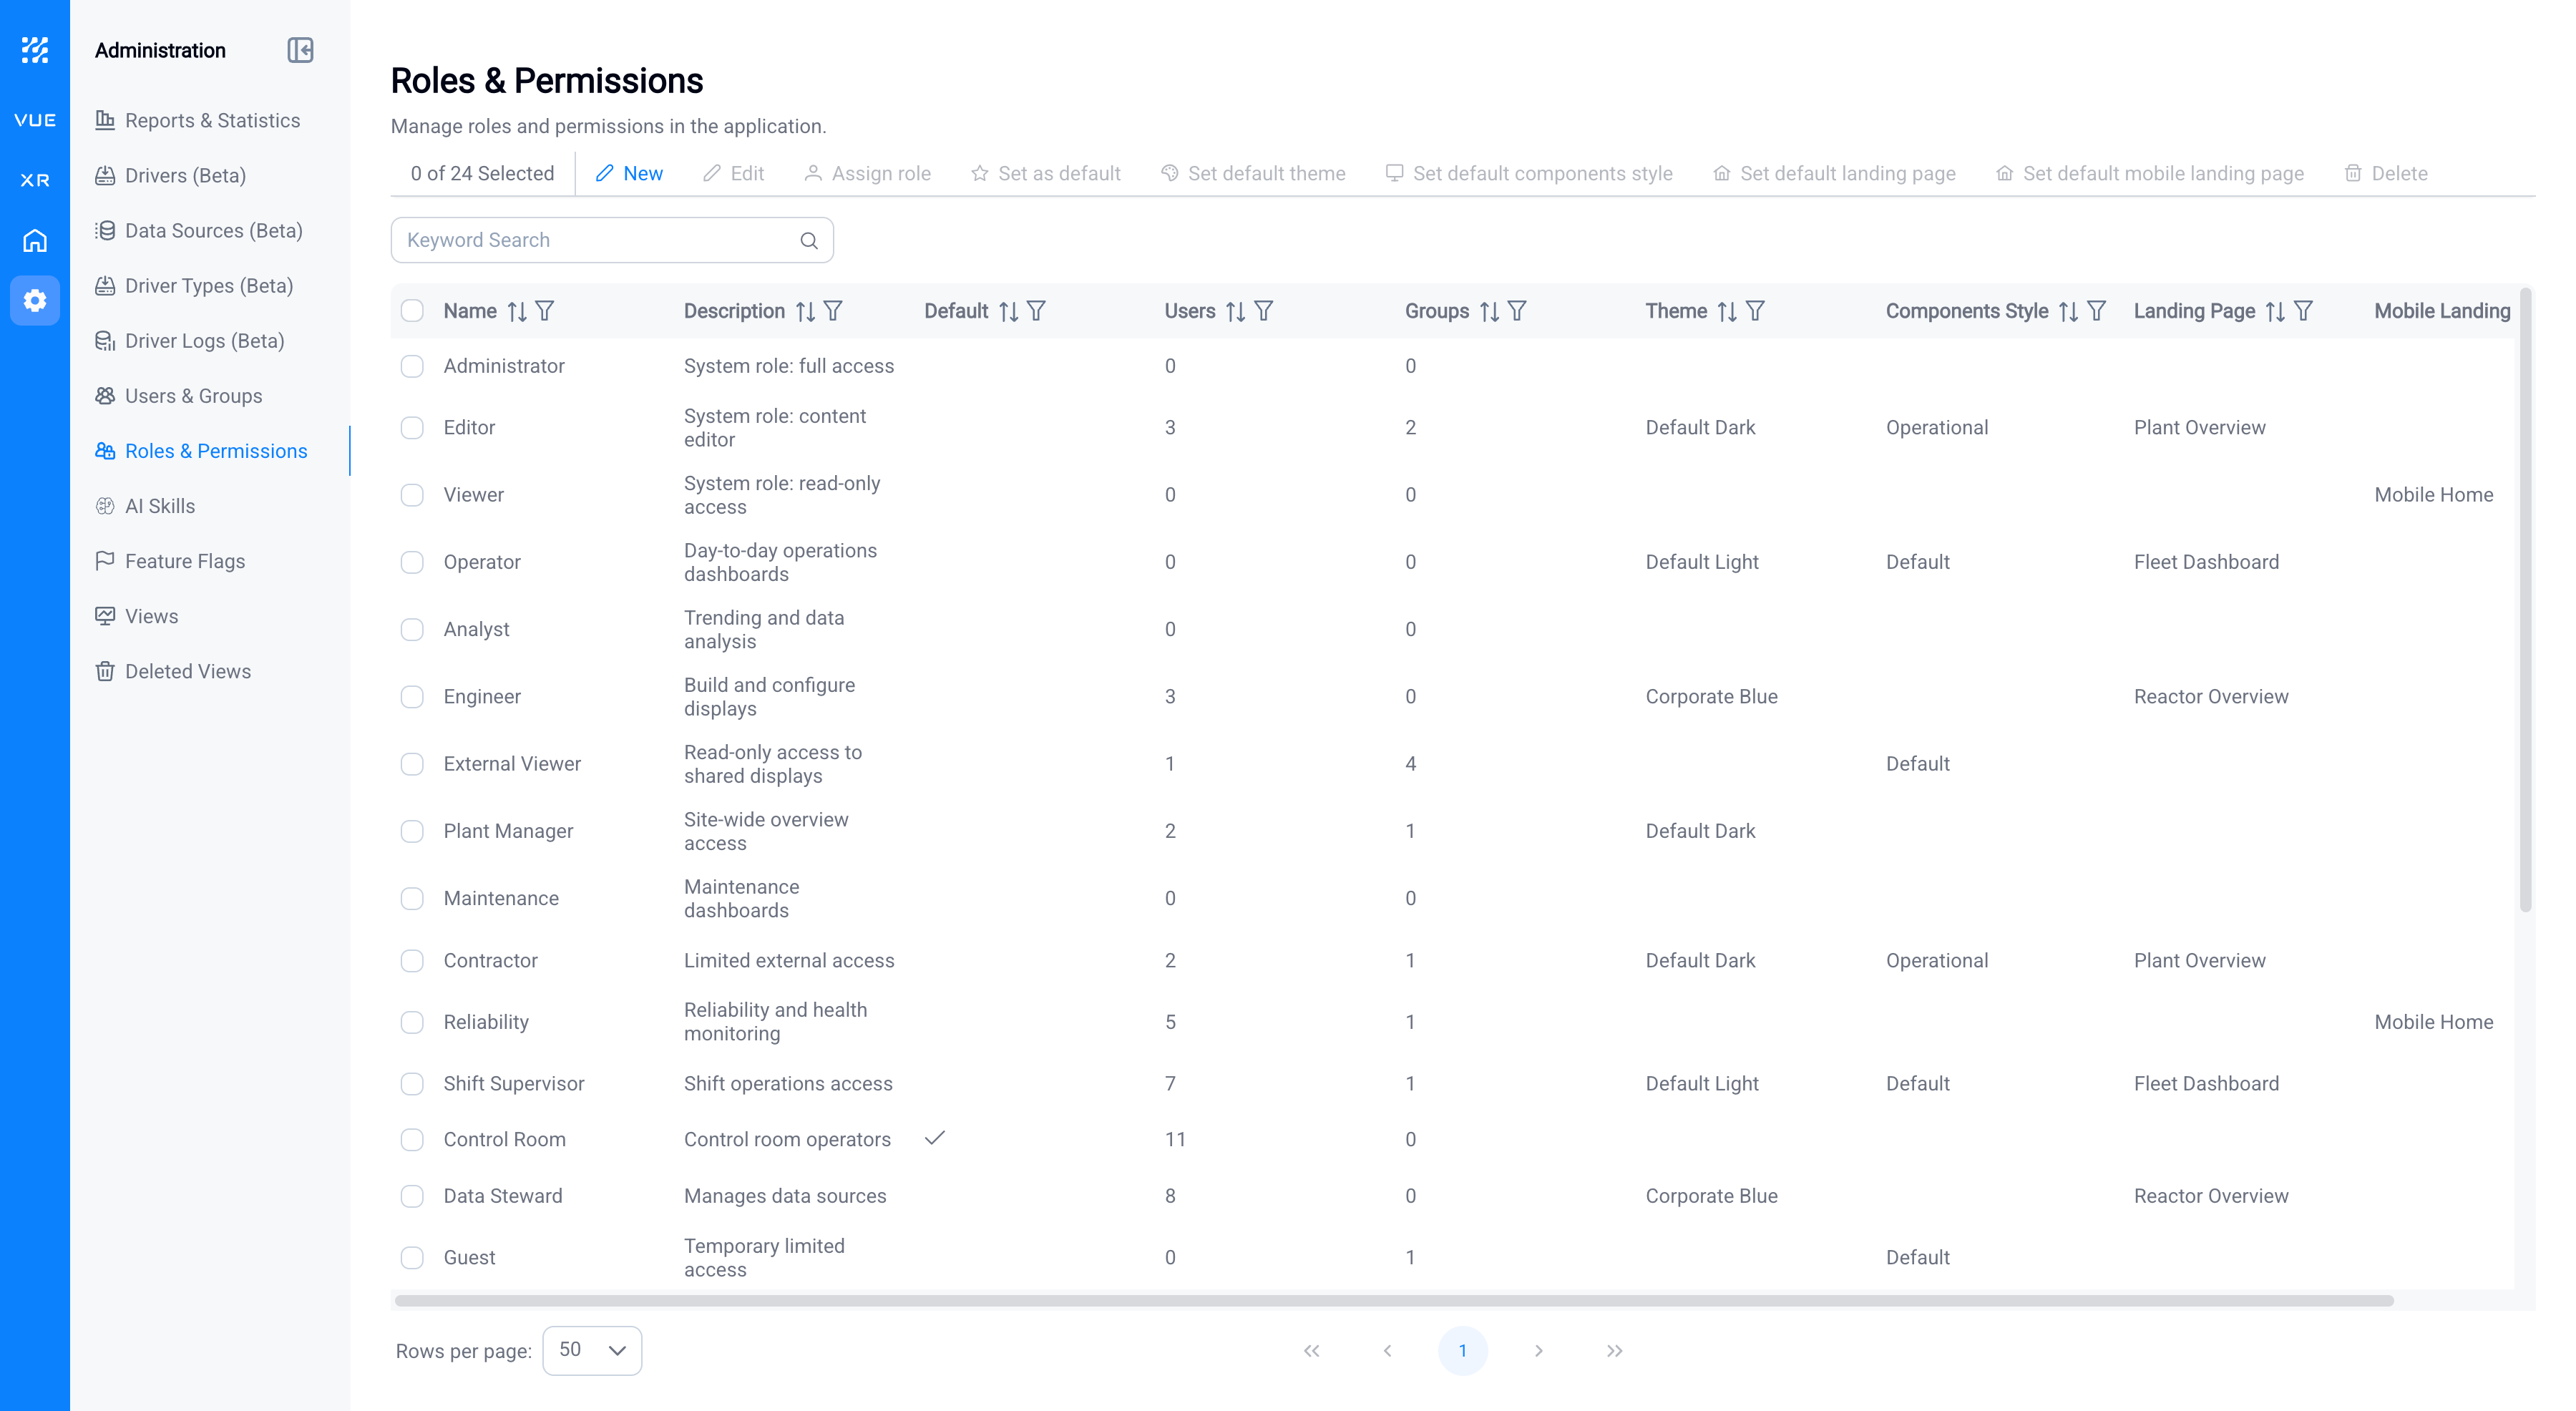Sort by Description column

805,311
